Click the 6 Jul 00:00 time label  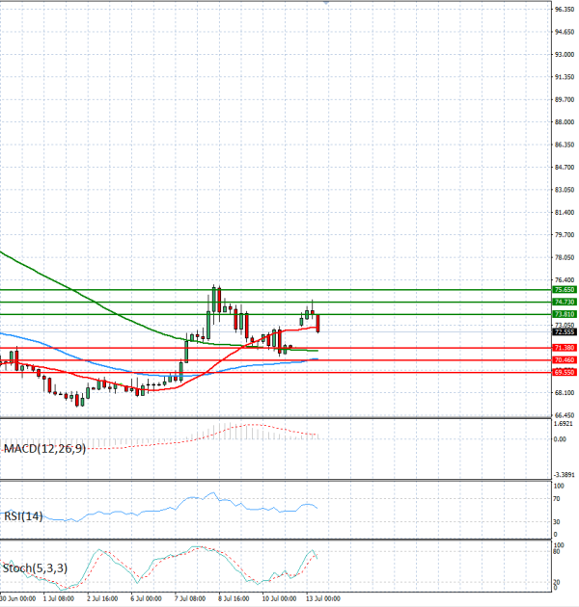point(147,598)
